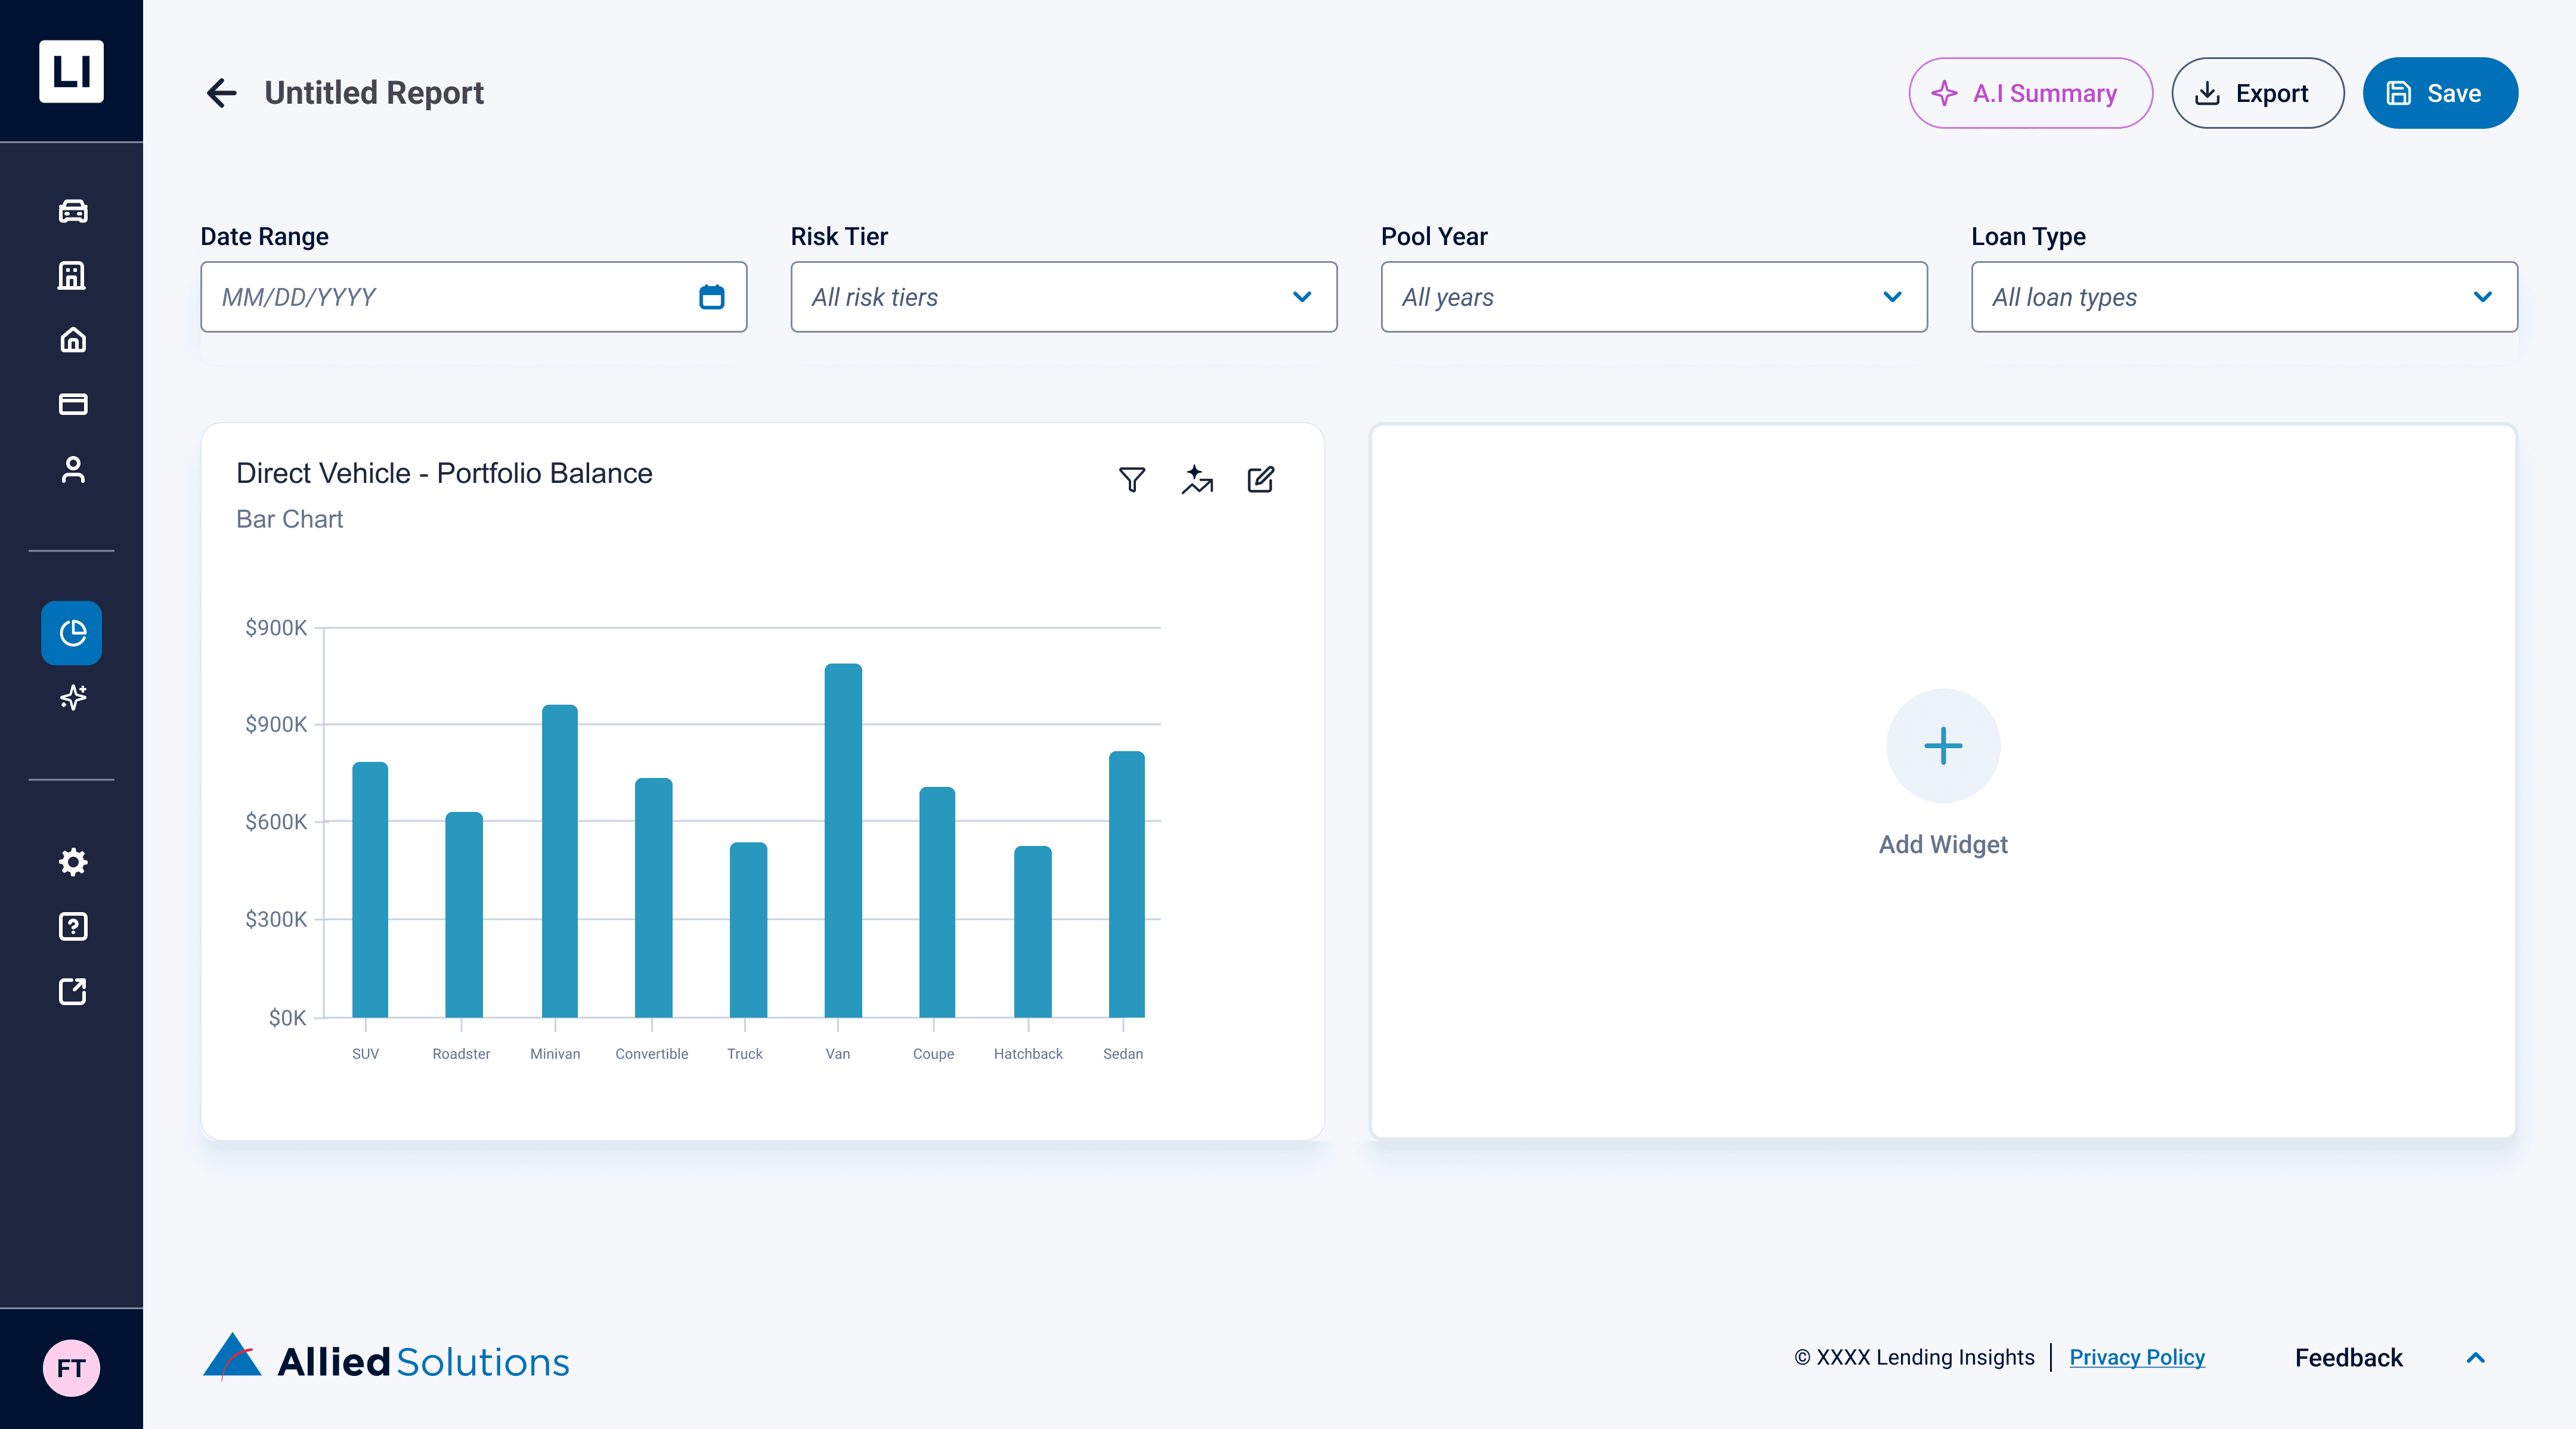
Task: Open the AI sparkle icon in sidebar
Action: tap(72, 697)
